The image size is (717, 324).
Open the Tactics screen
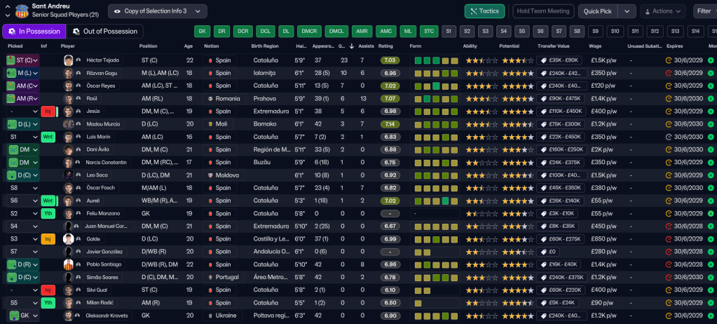[x=484, y=11]
